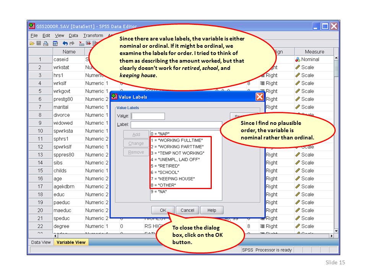The image size is (367, 275).
Task: Click the Scale ruler icon for marital
Action: point(298,107)
